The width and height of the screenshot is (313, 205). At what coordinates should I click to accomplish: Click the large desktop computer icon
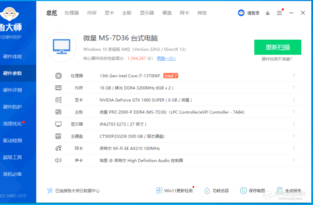(x=61, y=47)
